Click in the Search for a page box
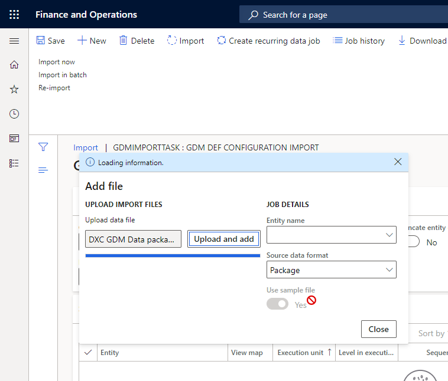The width and height of the screenshot is (448, 381). [343, 15]
